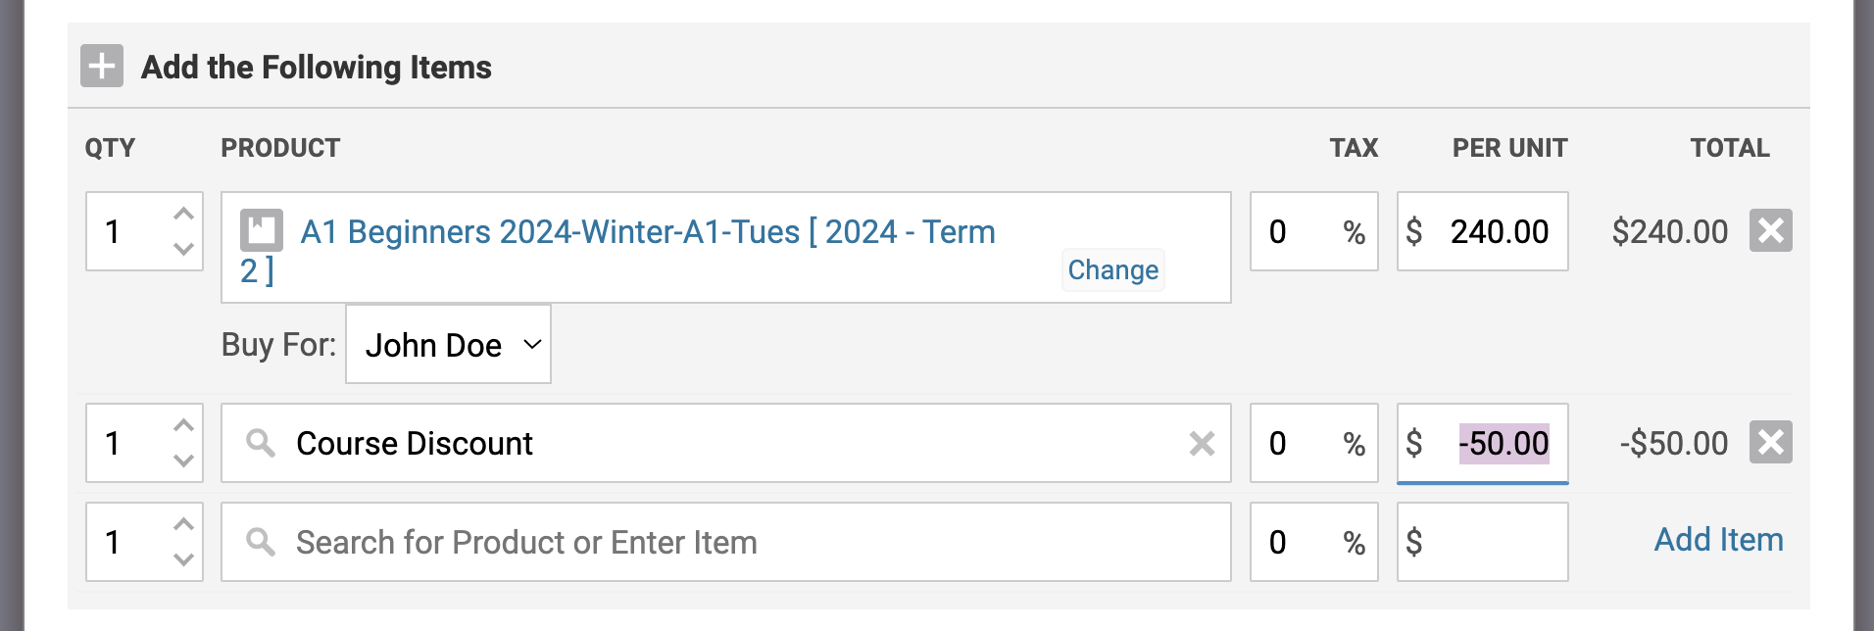Click the search icon in Course Discount field
The width and height of the screenshot is (1874, 631).
261,443
